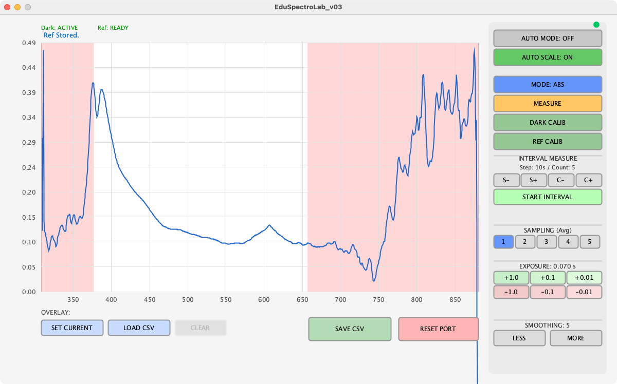The image size is (617, 384).
Task: Decrease exposure by -0.01
Action: [584, 292]
